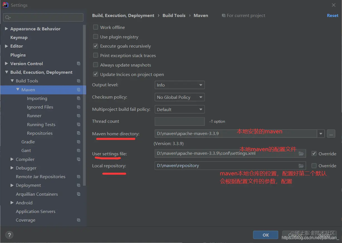
Task: Click the '...' browse button for Maven home
Action: pyautogui.click(x=331, y=134)
